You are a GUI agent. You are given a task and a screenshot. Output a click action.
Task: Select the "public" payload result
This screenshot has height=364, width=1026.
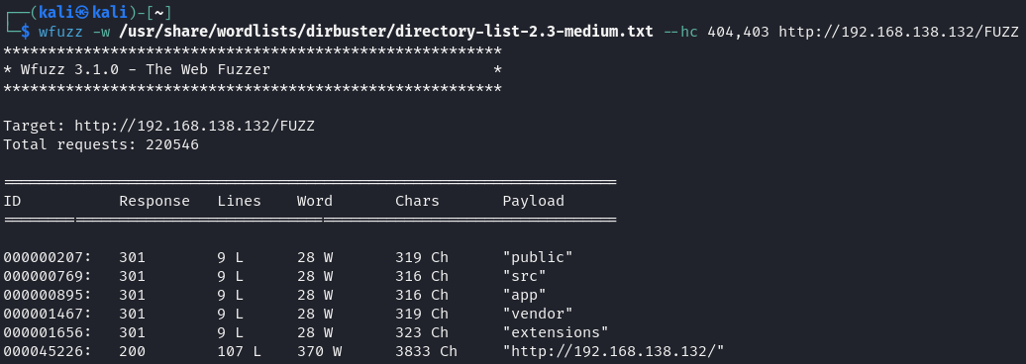point(538,257)
